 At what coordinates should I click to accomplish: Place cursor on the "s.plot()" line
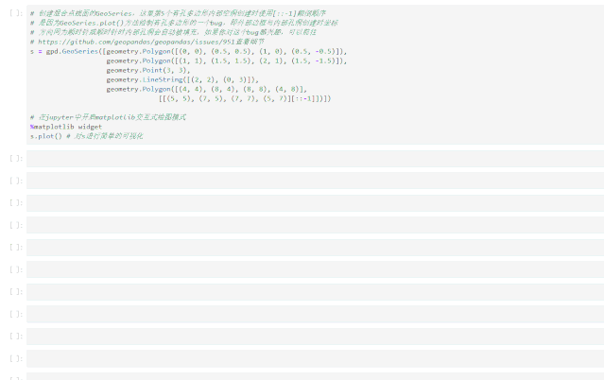pyautogui.click(x=86, y=136)
